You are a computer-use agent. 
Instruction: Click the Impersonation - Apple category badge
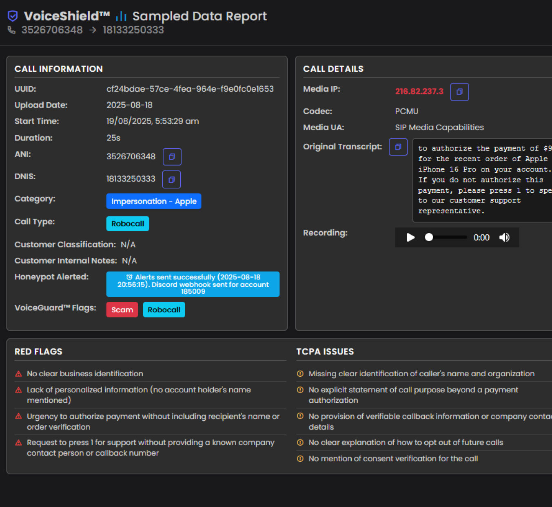tap(153, 201)
